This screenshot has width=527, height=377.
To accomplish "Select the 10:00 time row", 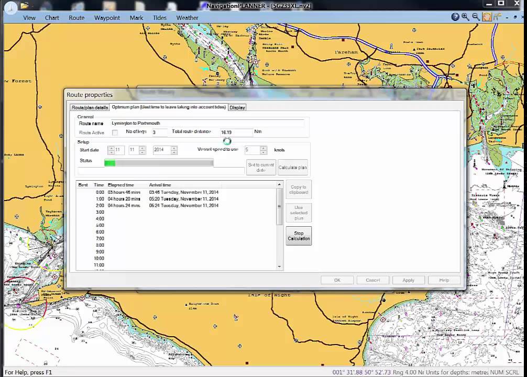I will click(x=176, y=258).
